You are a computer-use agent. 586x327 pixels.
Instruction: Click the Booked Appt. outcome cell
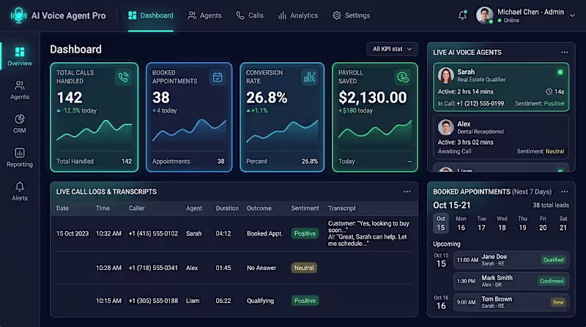(x=264, y=233)
